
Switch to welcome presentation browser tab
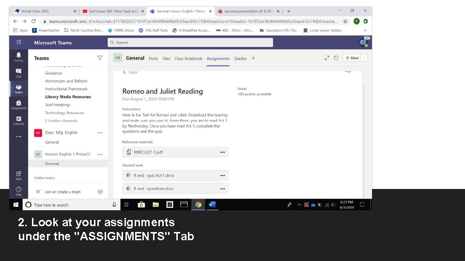[x=248, y=11]
